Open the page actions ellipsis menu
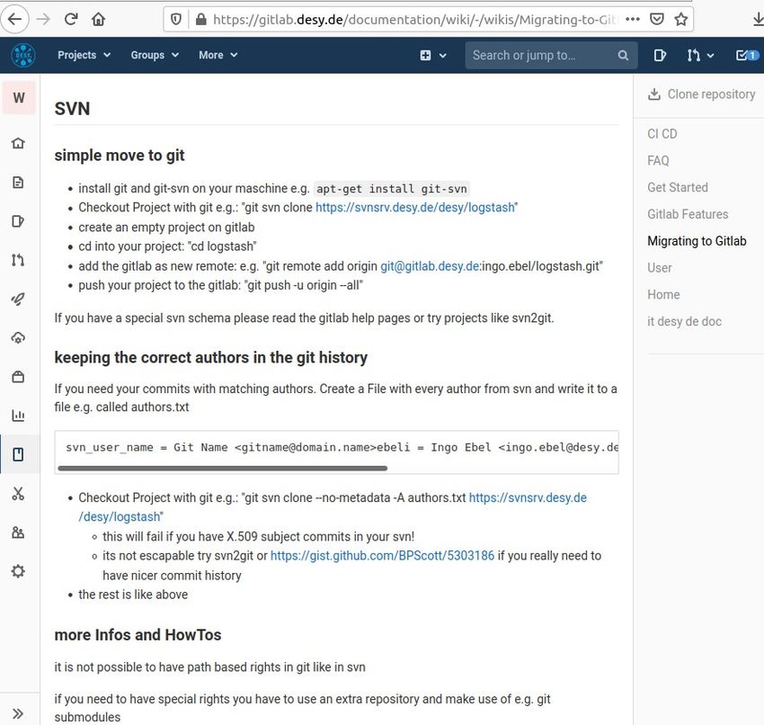Image resolution: width=764 pixels, height=725 pixels. [x=633, y=20]
